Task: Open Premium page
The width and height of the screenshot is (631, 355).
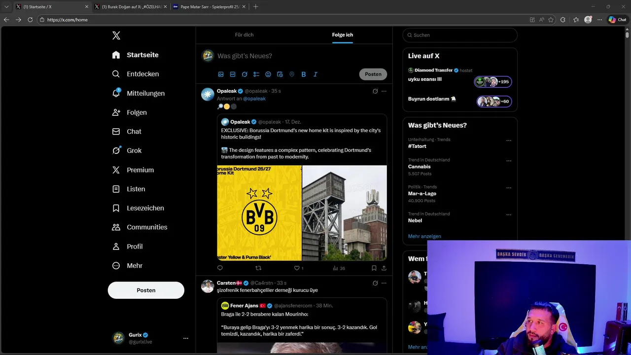Action: tap(133, 170)
